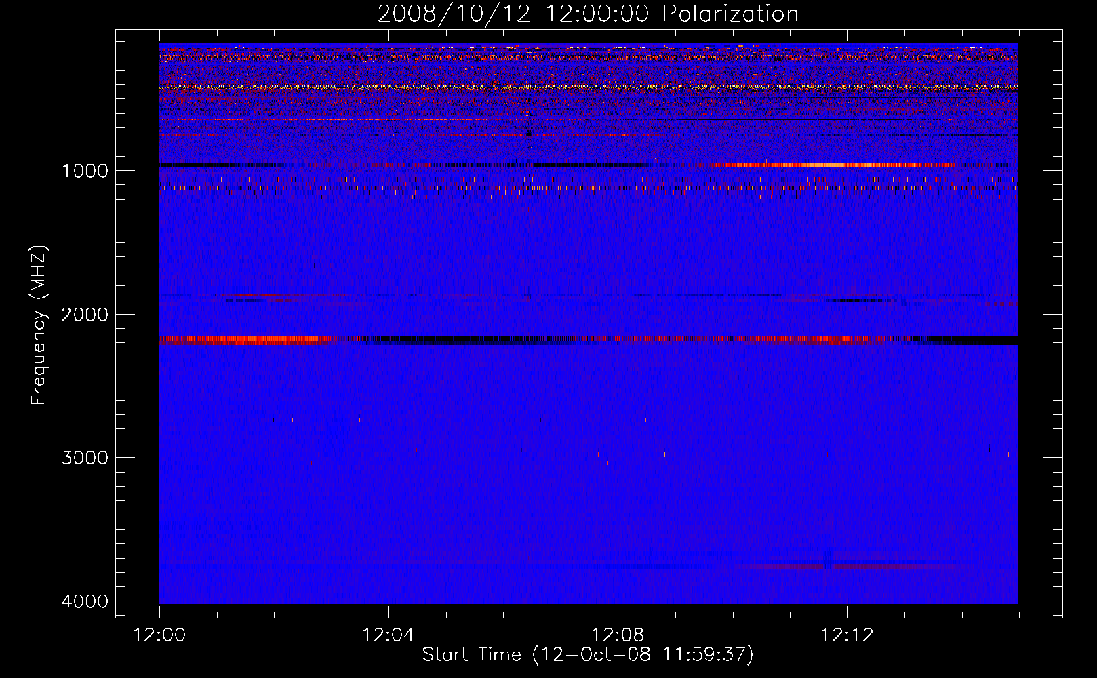Click the 1000 frequency tick label
The width and height of the screenshot is (1097, 678).
(85, 170)
